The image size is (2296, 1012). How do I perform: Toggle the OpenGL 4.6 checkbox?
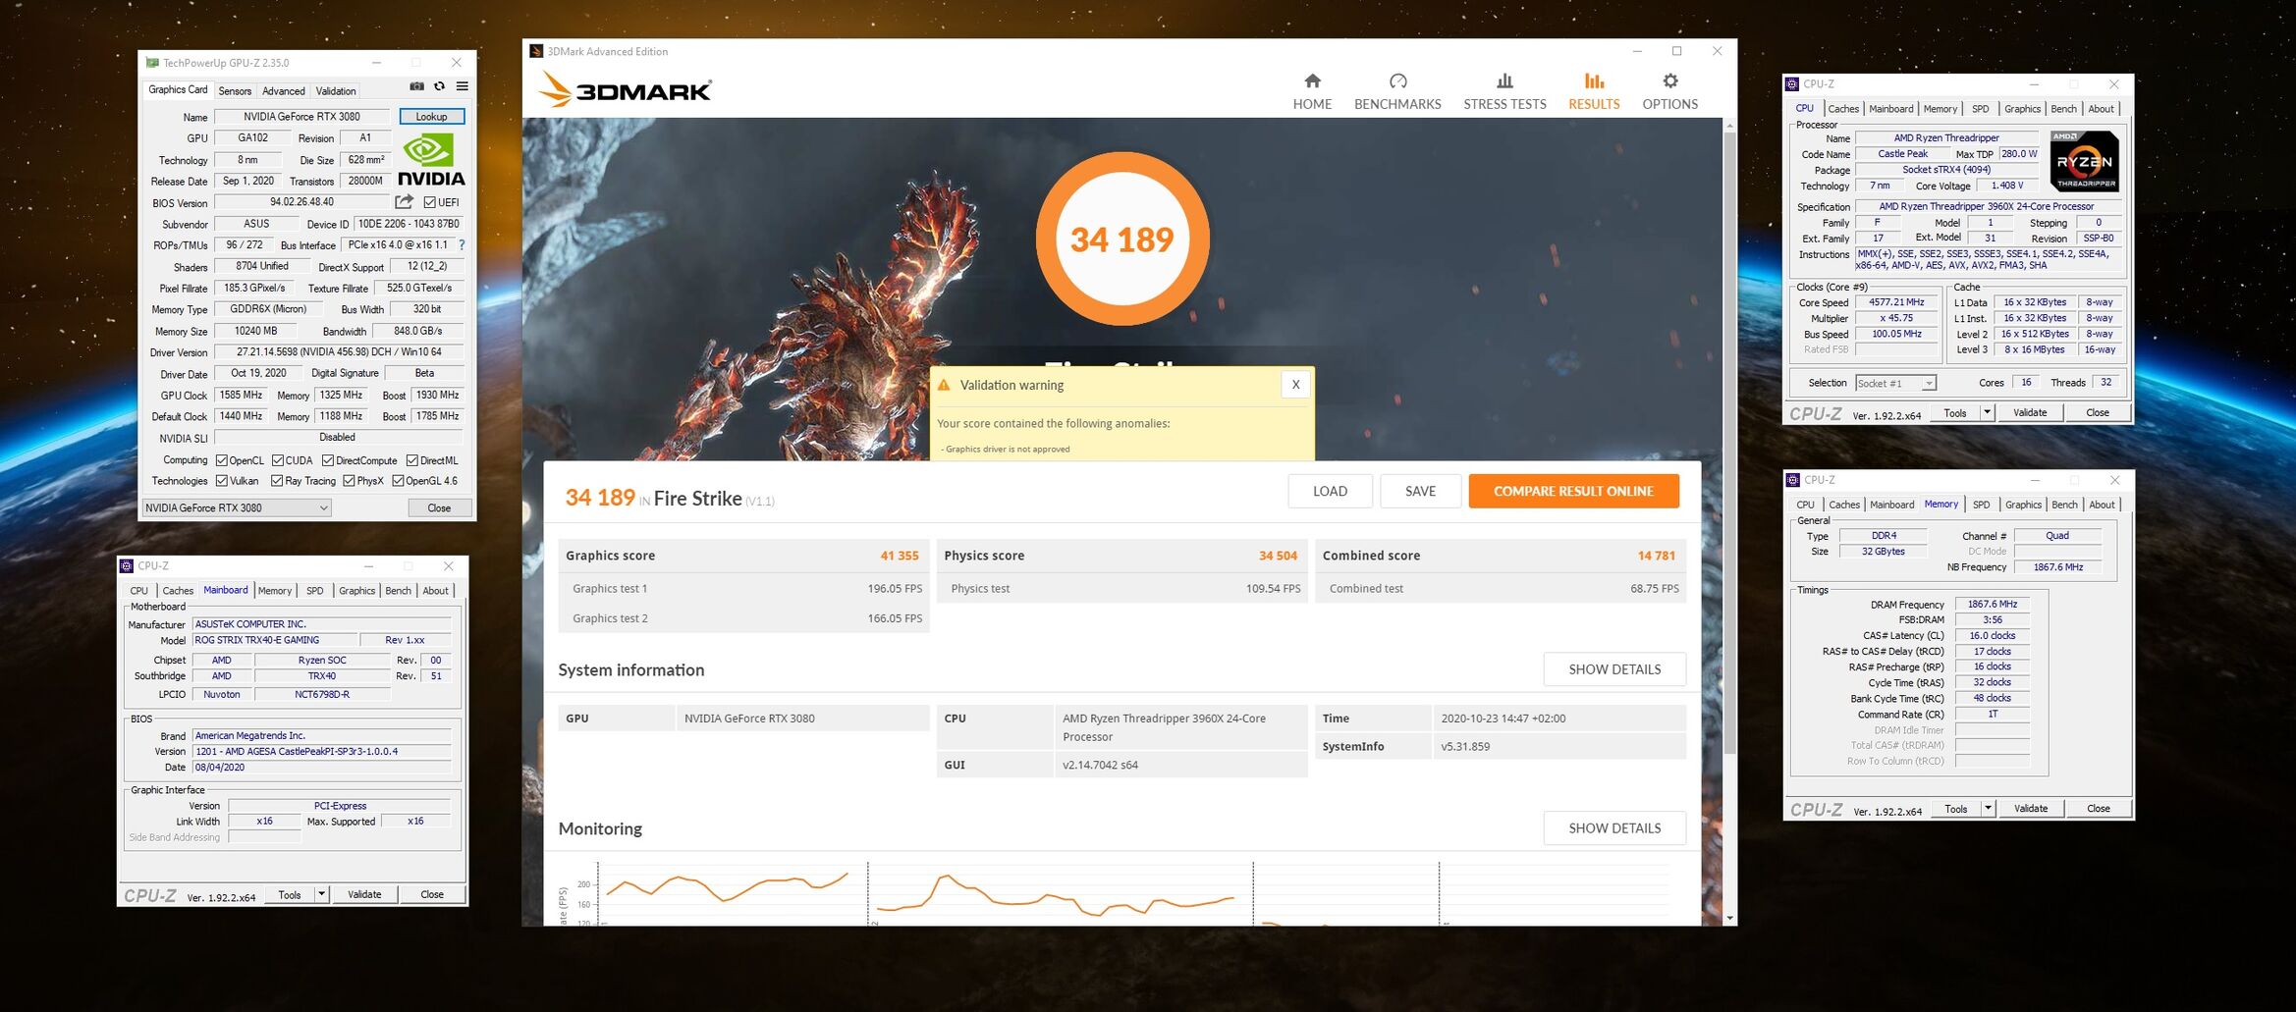(398, 481)
